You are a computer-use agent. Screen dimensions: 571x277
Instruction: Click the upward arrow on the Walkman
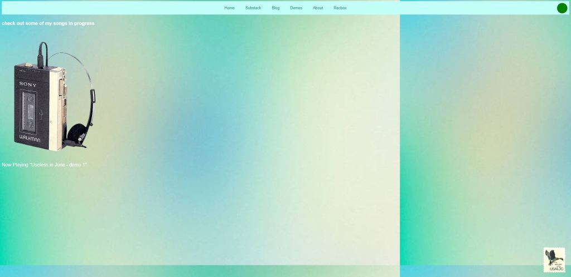41,115
